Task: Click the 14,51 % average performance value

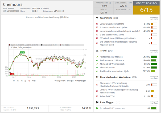Action: pos(86,108)
